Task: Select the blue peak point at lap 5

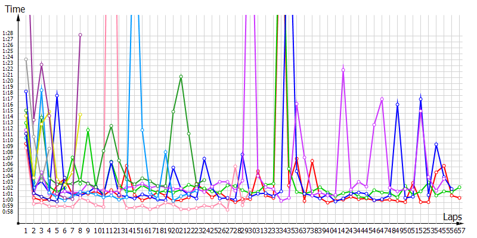Action: click(x=57, y=96)
